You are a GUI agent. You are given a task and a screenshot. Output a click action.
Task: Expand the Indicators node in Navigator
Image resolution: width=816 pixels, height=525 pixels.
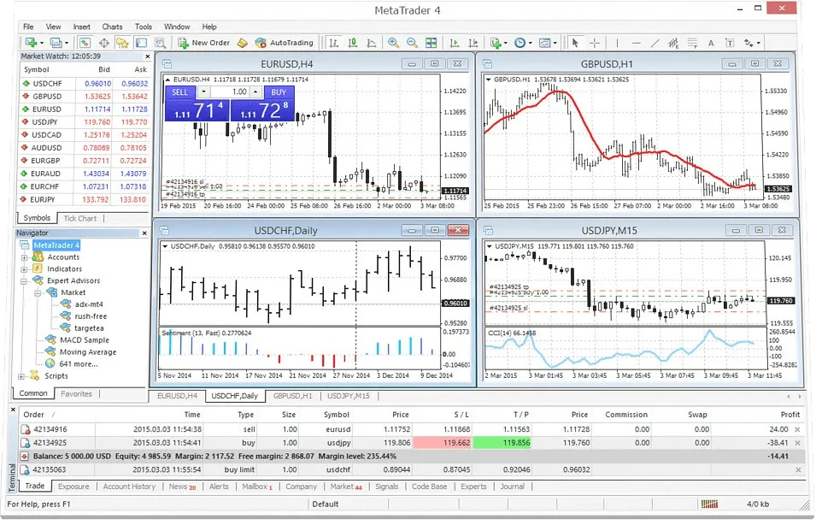24,269
